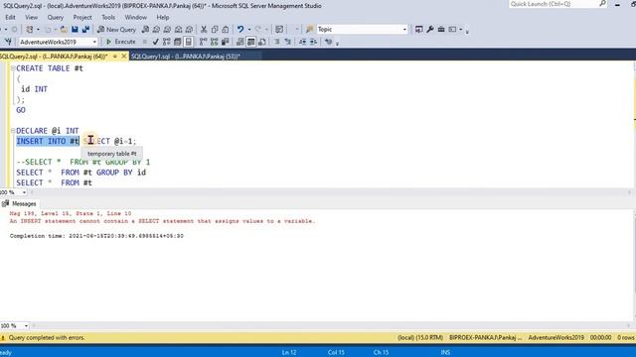Uncomment the selected lines
The height and width of the screenshot is (357, 636).
(288, 42)
